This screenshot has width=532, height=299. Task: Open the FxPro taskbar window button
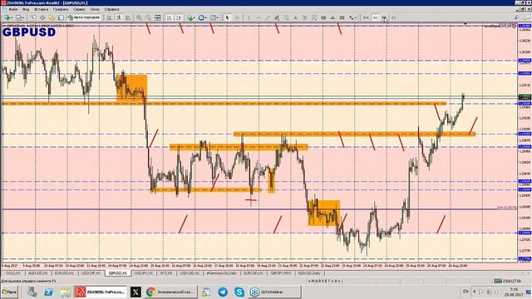pos(100,292)
